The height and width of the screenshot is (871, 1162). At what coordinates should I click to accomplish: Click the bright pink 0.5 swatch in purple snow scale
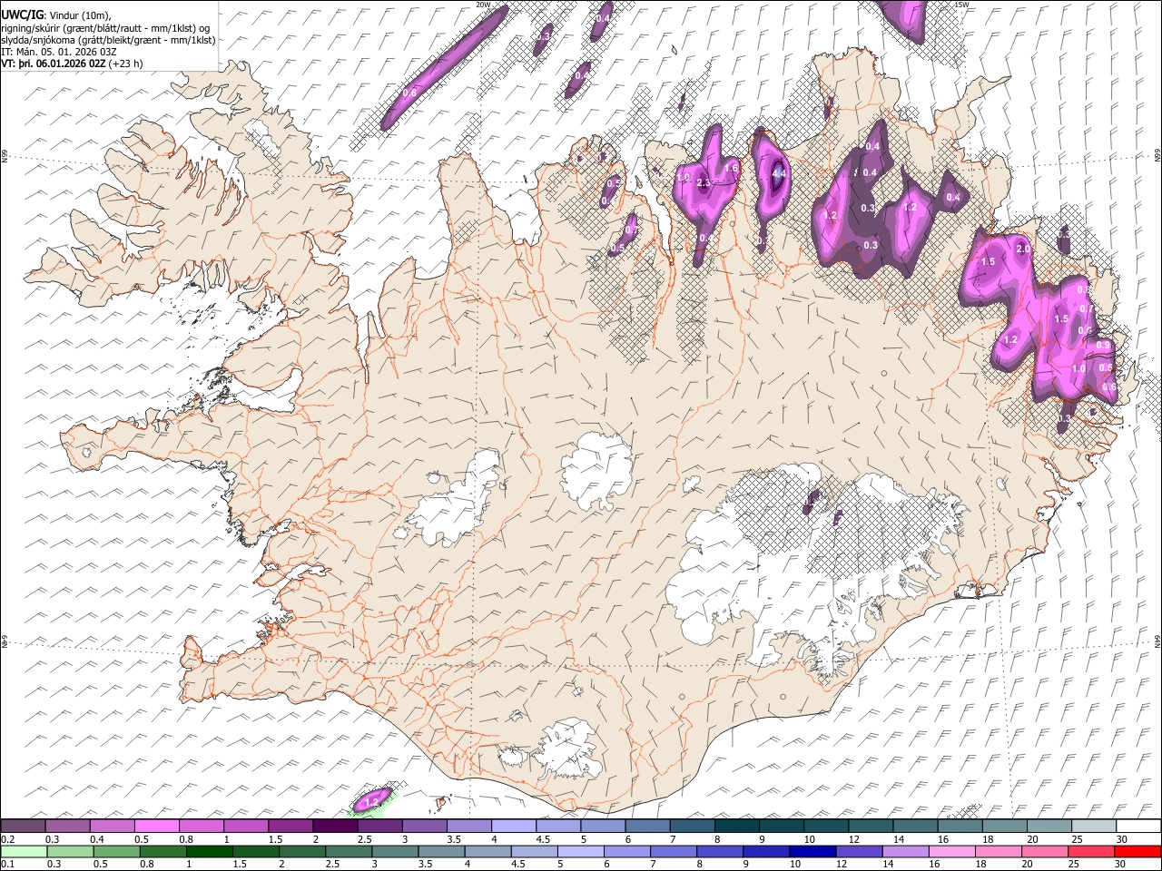click(157, 827)
